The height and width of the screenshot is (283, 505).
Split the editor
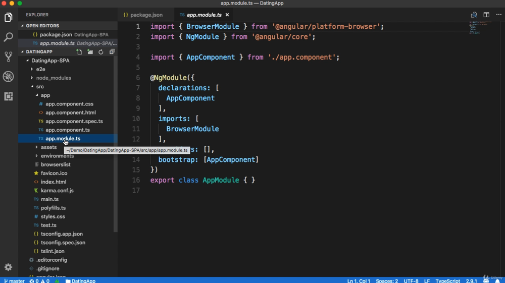pyautogui.click(x=486, y=15)
